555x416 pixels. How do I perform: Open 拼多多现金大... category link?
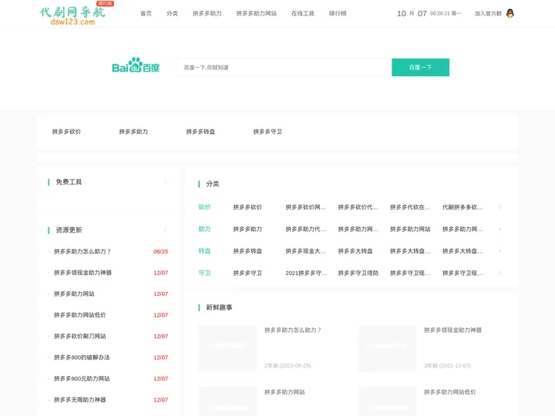point(305,251)
